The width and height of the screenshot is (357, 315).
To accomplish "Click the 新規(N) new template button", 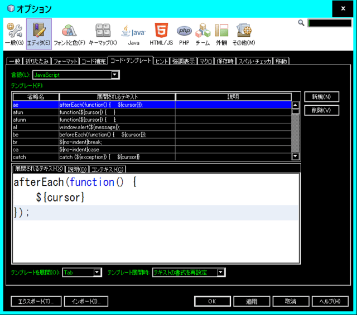I will 321,97.
